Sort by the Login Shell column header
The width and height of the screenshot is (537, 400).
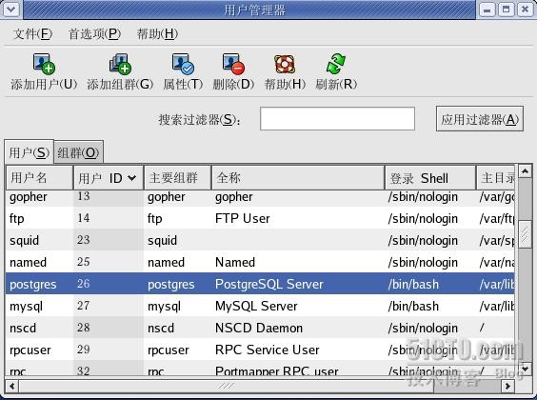pyautogui.click(x=430, y=178)
